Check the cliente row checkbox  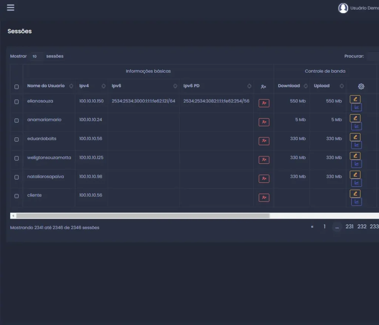click(x=16, y=196)
